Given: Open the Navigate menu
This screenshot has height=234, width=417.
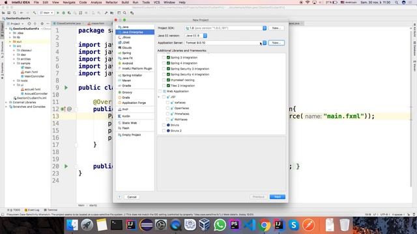Looking at the screenshot, I should pyautogui.click(x=69, y=3).
